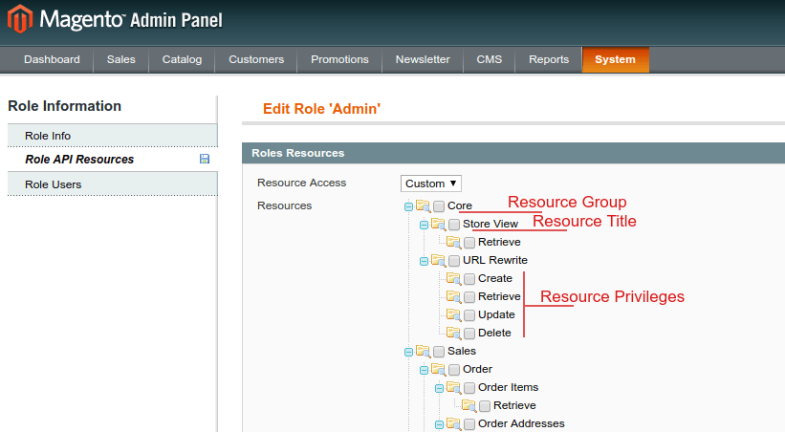The image size is (785, 432).
Task: Select the Role API Resources tab
Action: [113, 160]
